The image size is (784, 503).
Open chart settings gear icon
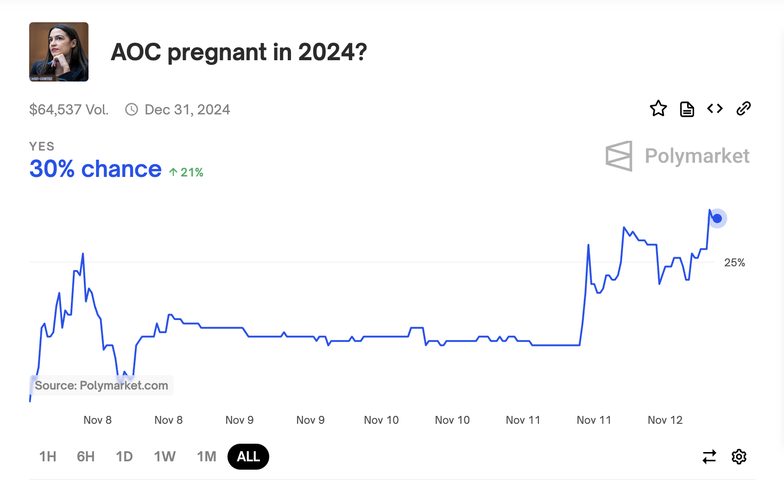(739, 457)
